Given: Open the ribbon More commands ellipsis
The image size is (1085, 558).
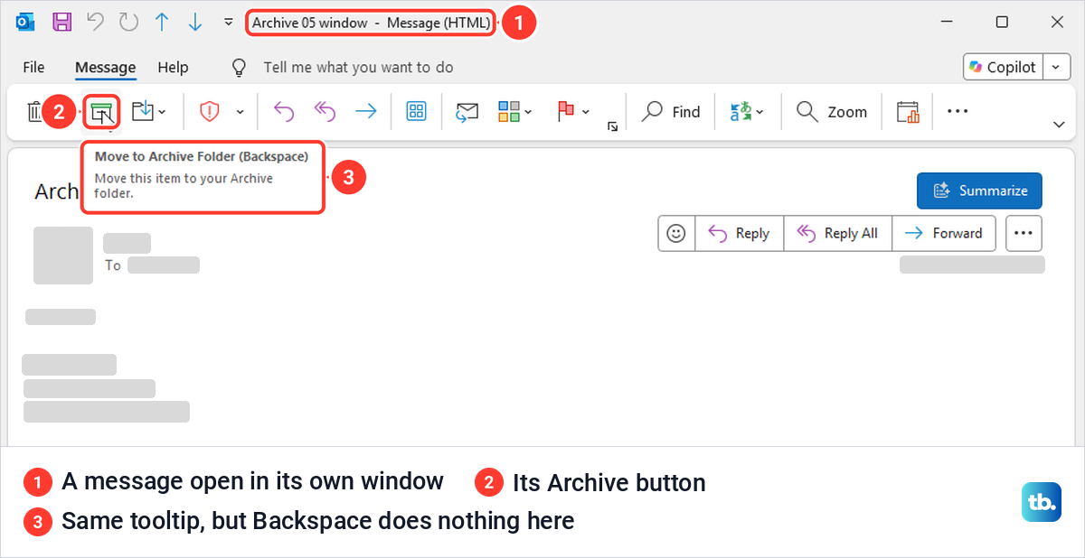Looking at the screenshot, I should [x=958, y=112].
